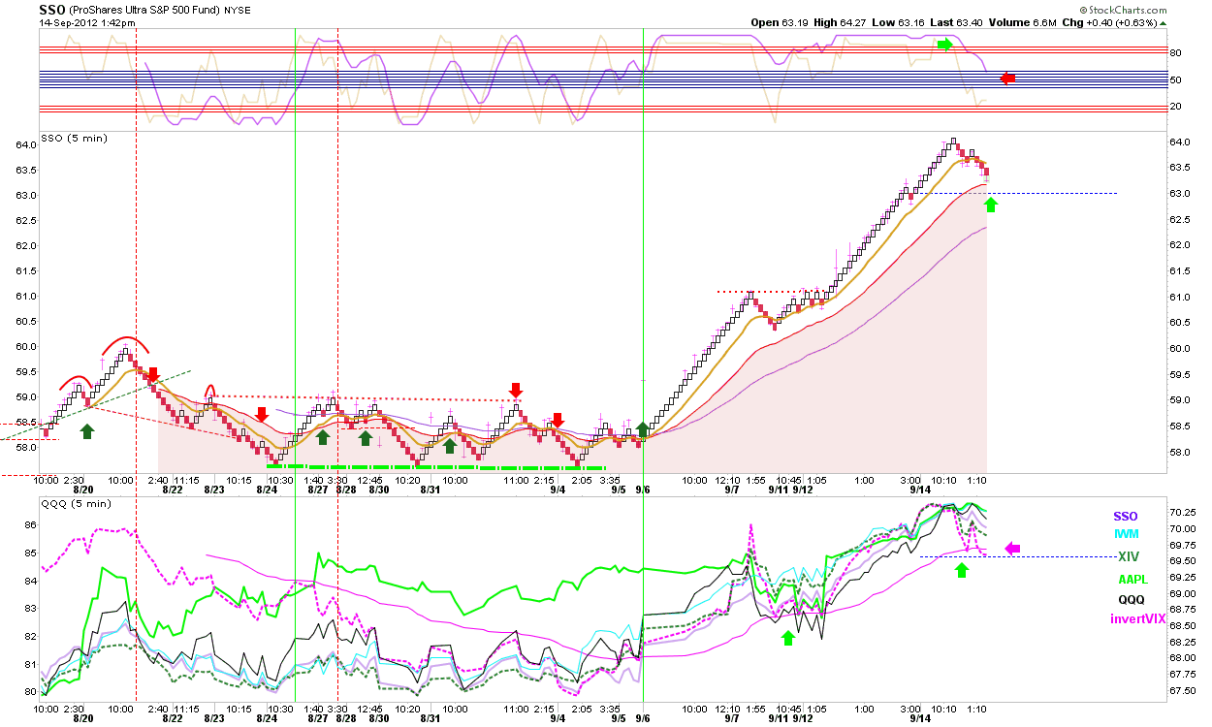Screen dimensions: 1212x727
Task: Click the black QQQ legend label
Action: click(1131, 600)
